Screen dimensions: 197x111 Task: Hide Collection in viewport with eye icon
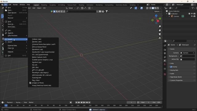pyautogui.click(x=192, y=14)
